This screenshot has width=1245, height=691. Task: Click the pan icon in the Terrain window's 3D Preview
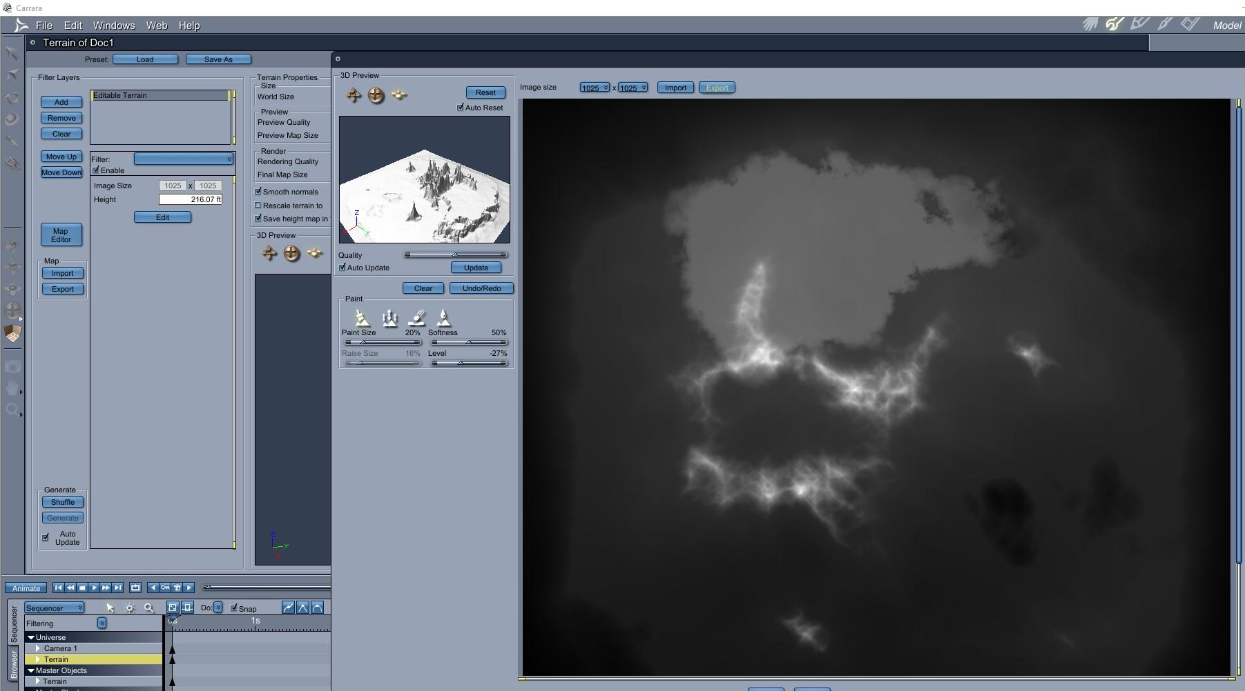click(x=269, y=254)
